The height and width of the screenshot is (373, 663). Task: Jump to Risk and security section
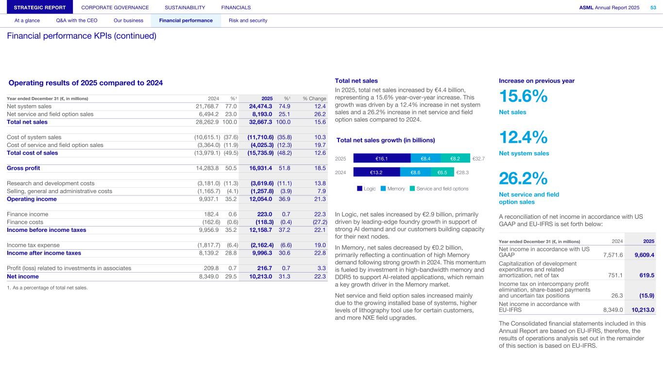(x=248, y=20)
